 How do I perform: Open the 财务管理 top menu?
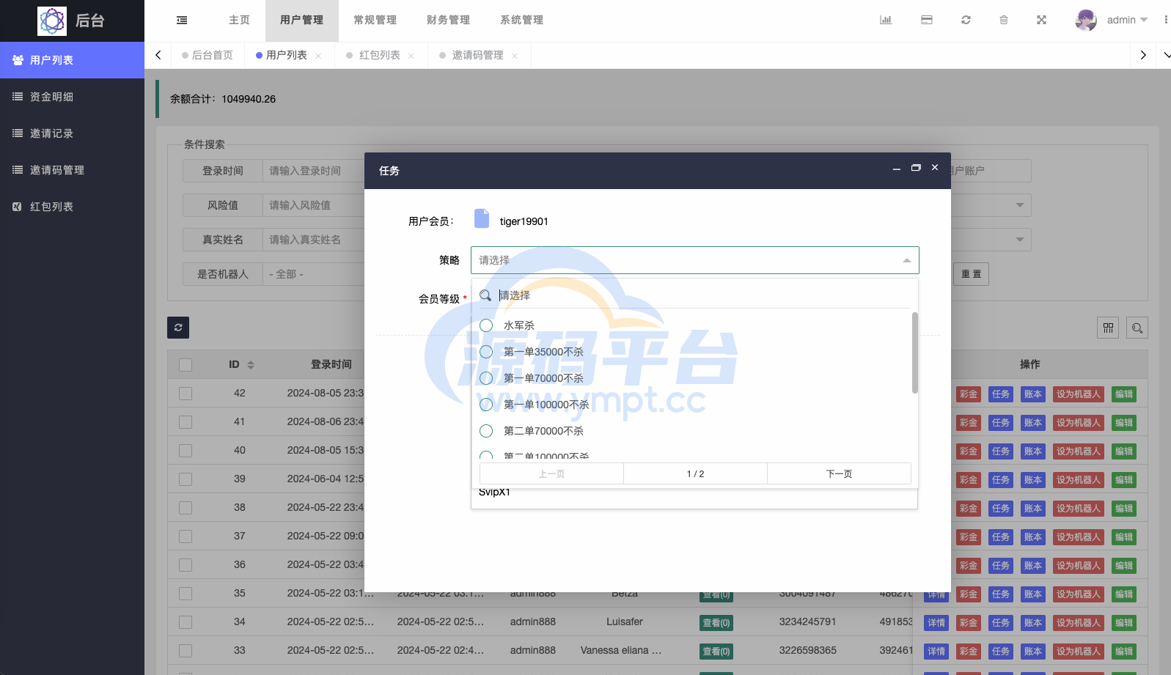click(448, 20)
